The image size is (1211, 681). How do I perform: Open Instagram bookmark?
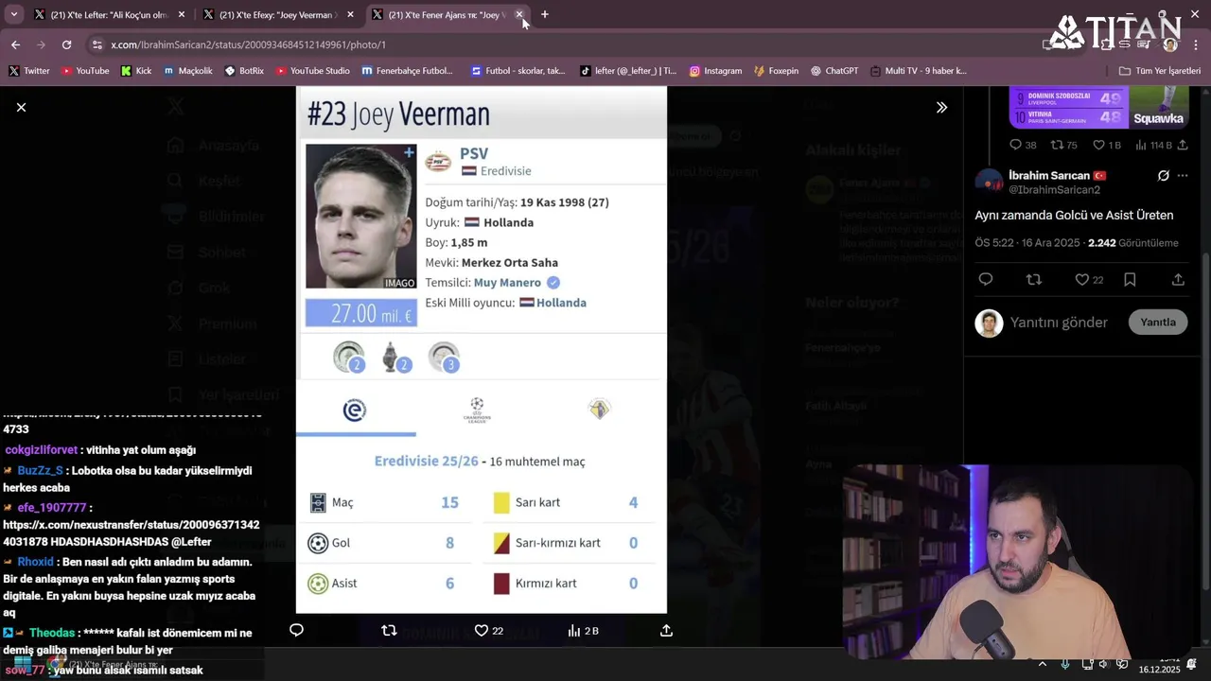click(x=715, y=71)
